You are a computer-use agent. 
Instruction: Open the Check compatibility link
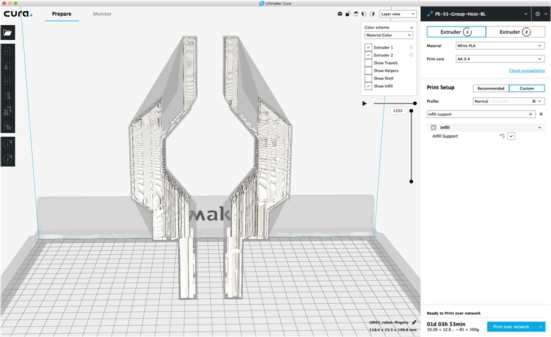click(x=527, y=71)
